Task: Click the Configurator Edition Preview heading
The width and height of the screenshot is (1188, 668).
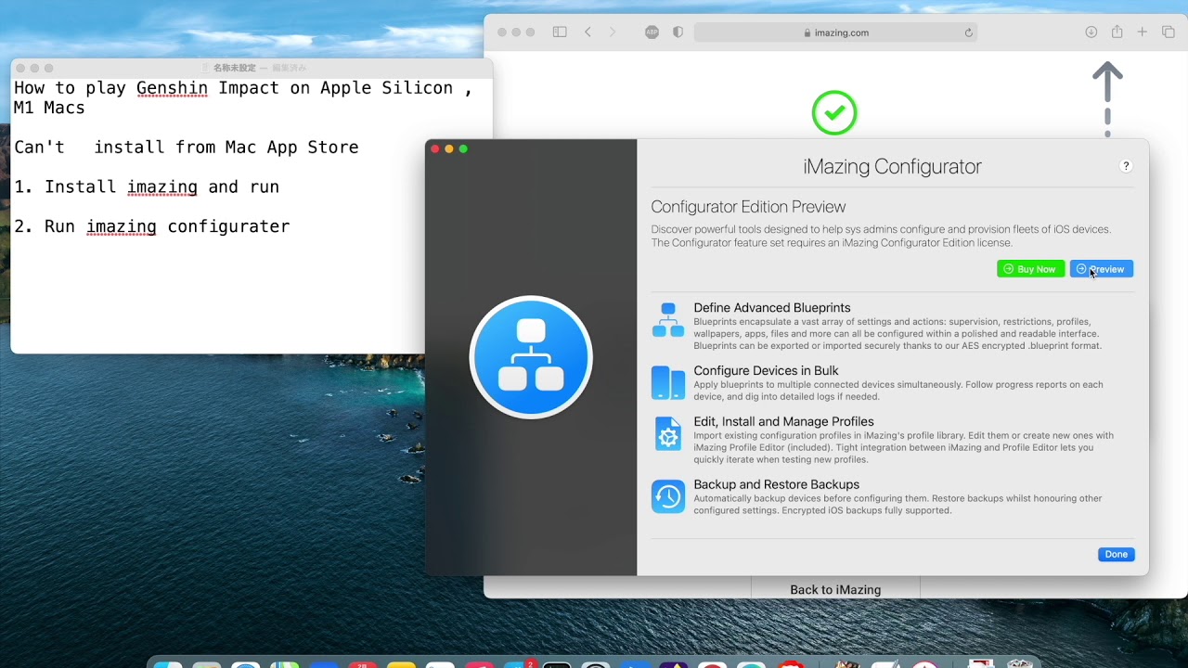Action: click(x=748, y=207)
